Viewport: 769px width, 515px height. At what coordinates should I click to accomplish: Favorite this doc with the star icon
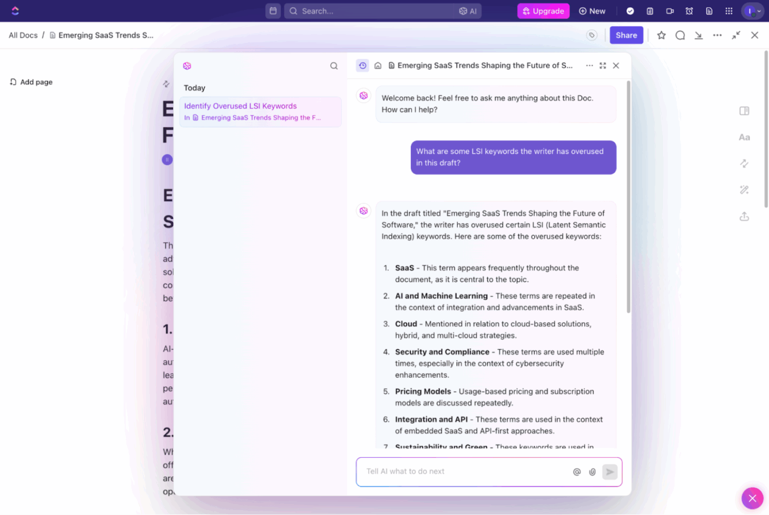tap(661, 35)
